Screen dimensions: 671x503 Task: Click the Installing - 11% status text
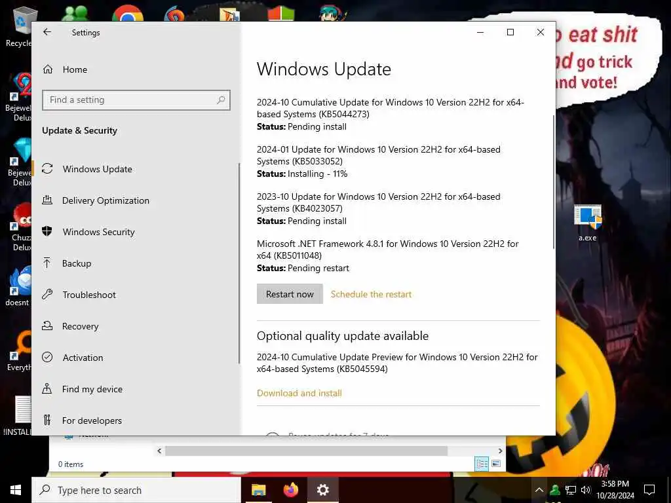click(318, 174)
